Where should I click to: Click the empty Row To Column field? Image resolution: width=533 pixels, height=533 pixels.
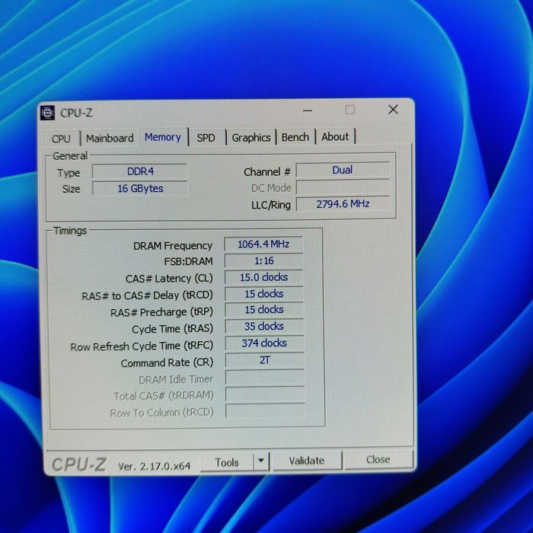[x=265, y=411]
